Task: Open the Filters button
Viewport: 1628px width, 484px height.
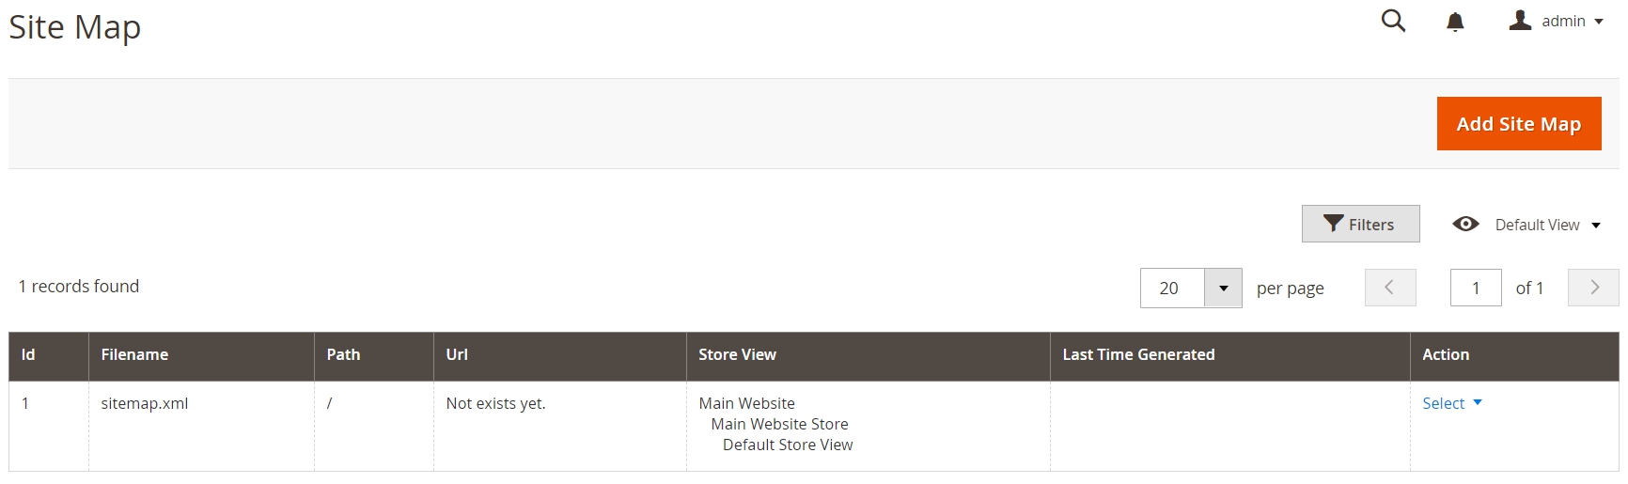Action: pos(1360,224)
